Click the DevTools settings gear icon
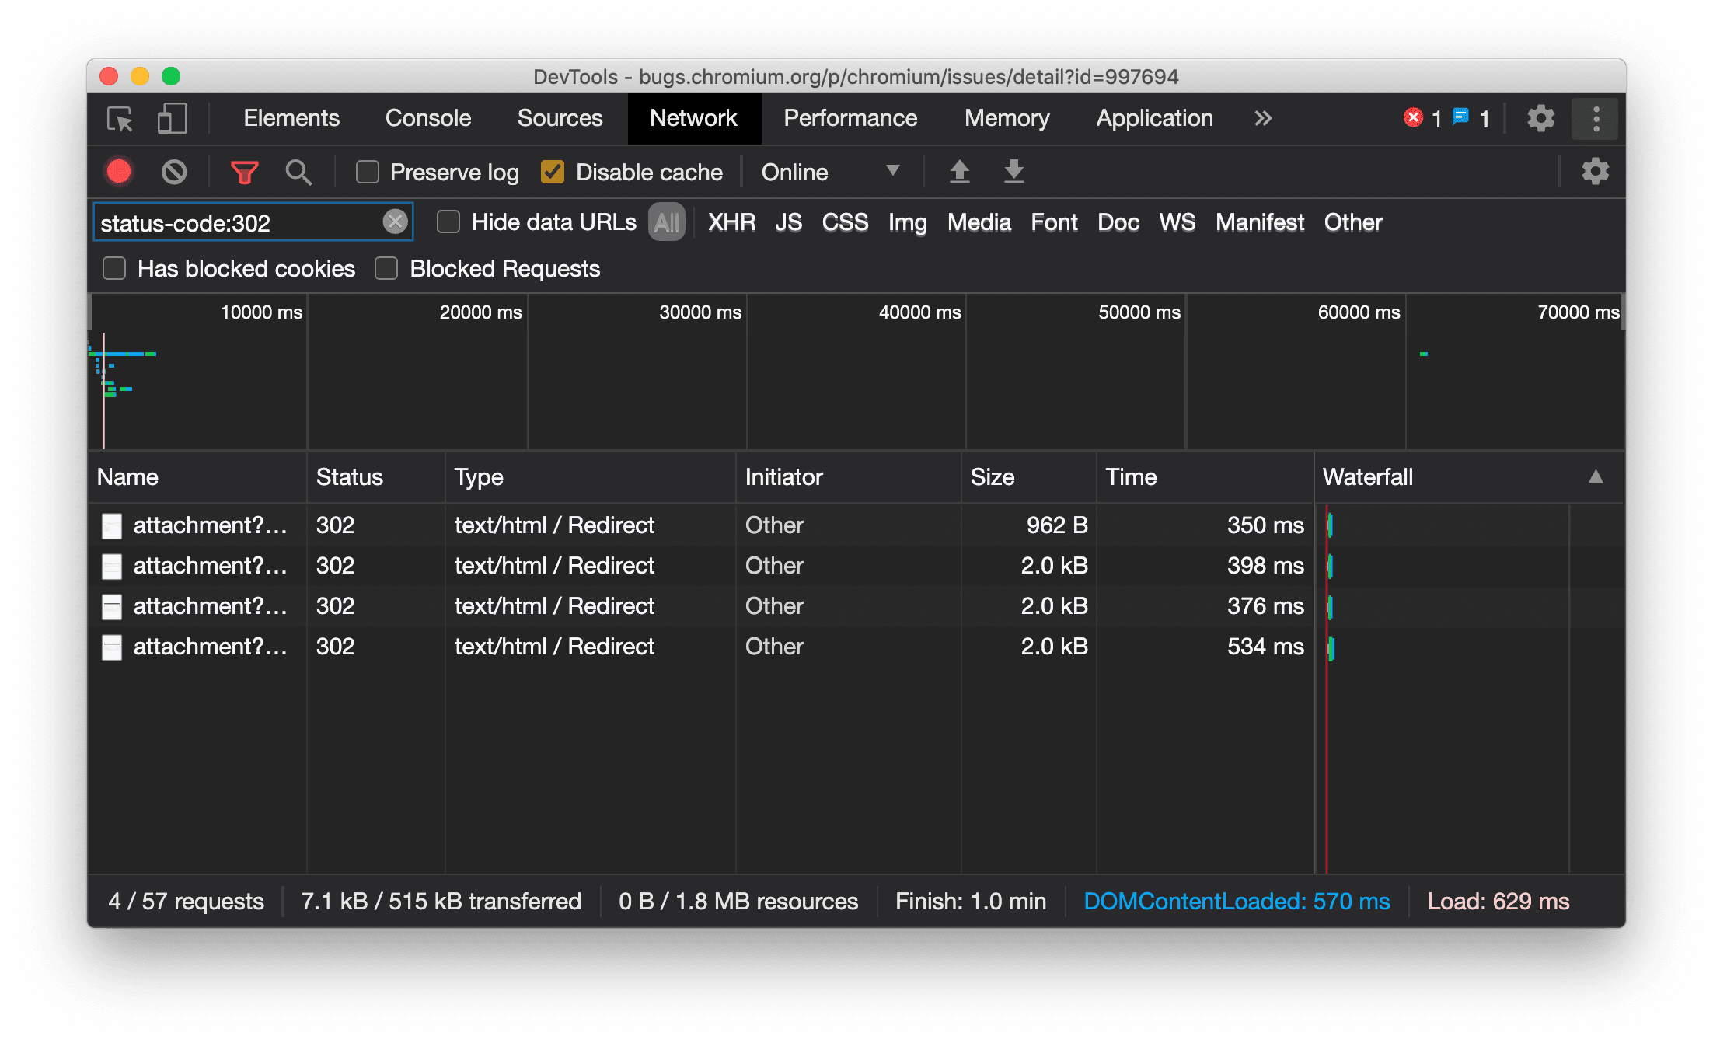The width and height of the screenshot is (1713, 1043). click(x=1539, y=119)
